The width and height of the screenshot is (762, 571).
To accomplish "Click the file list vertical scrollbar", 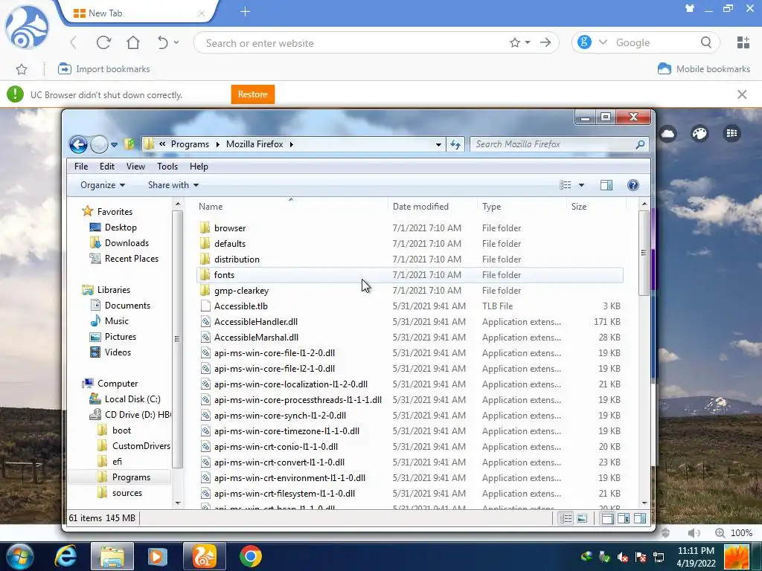I will point(644,253).
